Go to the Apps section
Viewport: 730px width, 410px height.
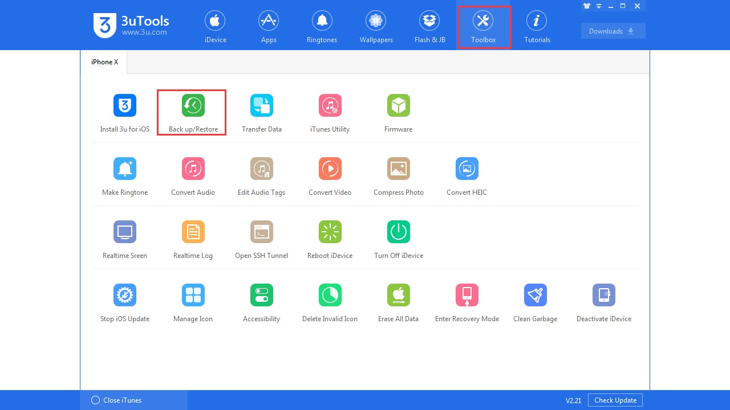click(269, 27)
